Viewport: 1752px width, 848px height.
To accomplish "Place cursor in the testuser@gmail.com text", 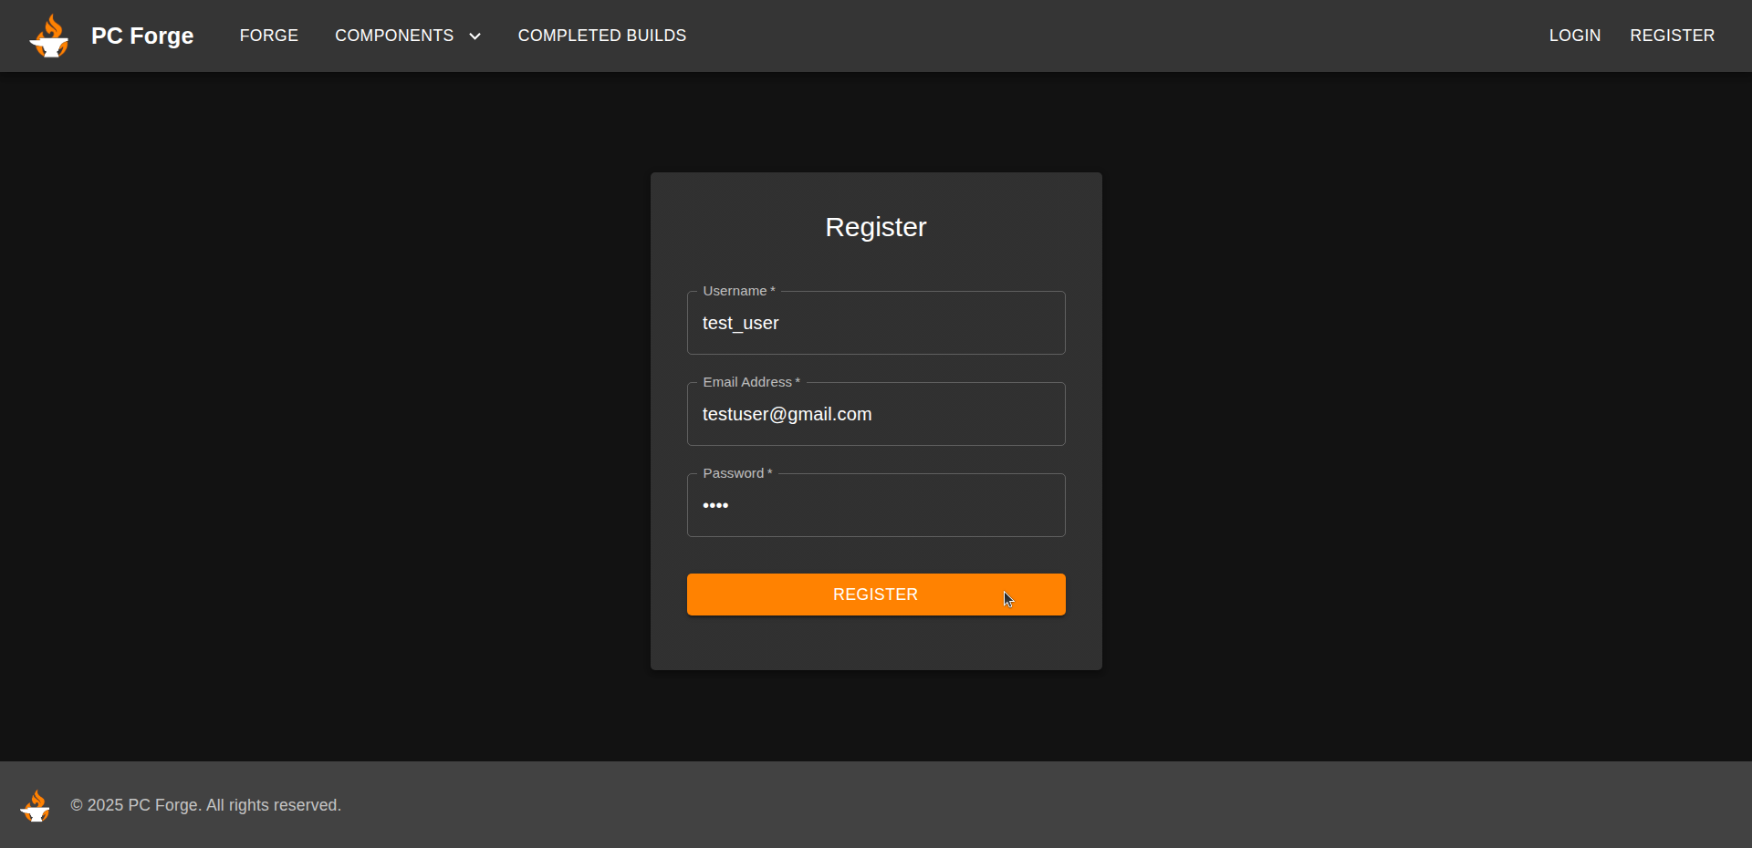I will pyautogui.click(x=787, y=415).
